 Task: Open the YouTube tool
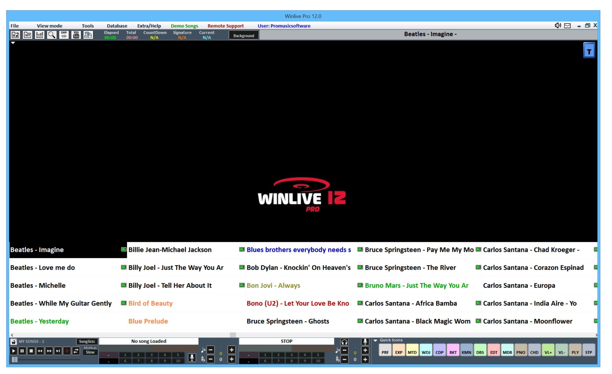click(76, 35)
